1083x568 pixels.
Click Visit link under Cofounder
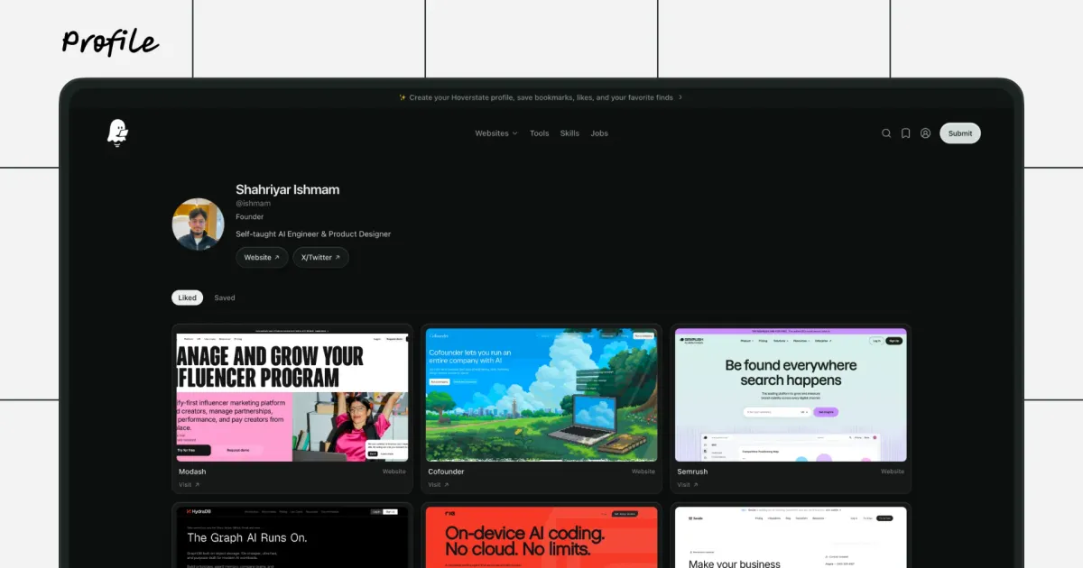439,485
